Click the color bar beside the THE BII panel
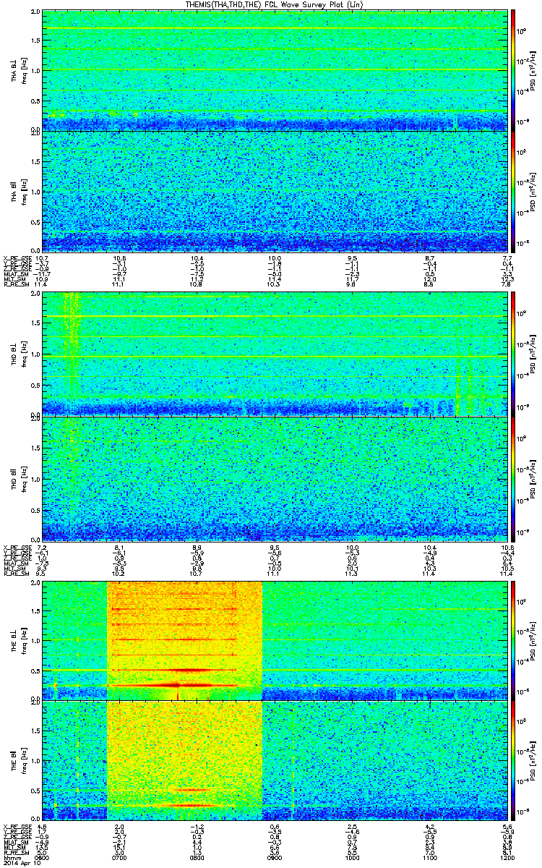This screenshot has height=868, width=542. tap(513, 762)
